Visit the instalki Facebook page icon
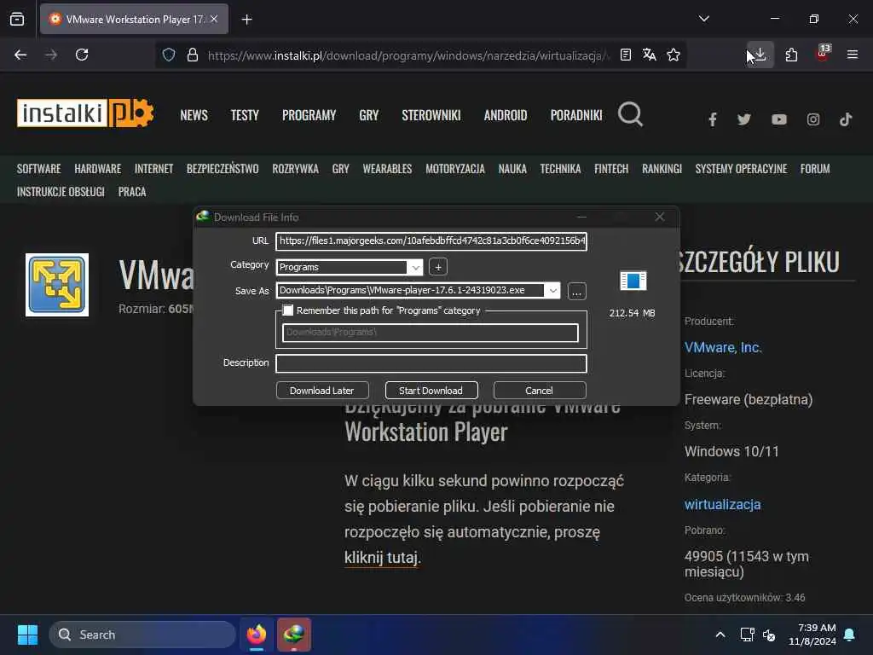 pos(712,119)
